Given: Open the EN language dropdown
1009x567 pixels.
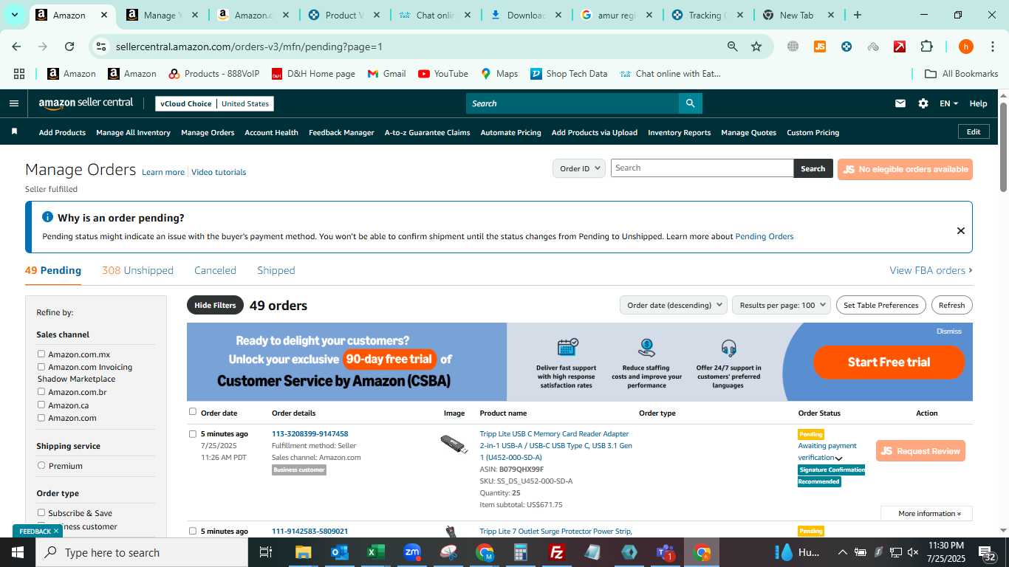Looking at the screenshot, I should [x=948, y=103].
